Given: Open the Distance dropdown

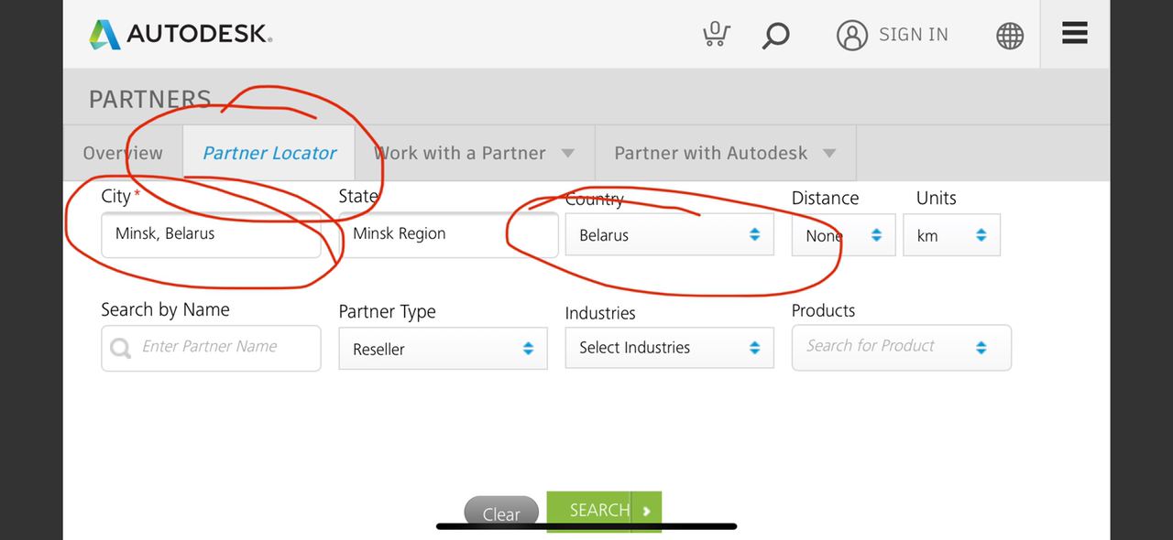Looking at the screenshot, I should click(x=843, y=235).
